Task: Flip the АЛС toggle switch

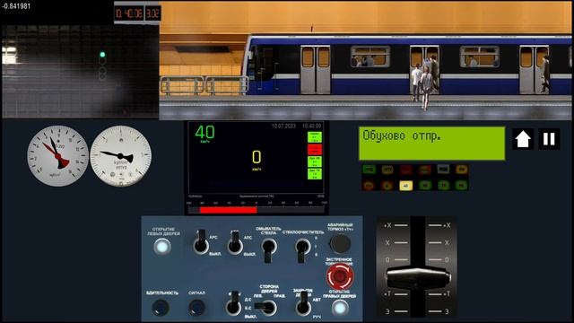Action: click(x=235, y=243)
